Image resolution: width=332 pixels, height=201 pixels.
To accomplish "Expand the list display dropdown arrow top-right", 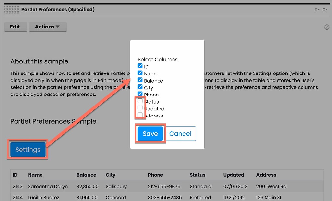I will 318,10.
